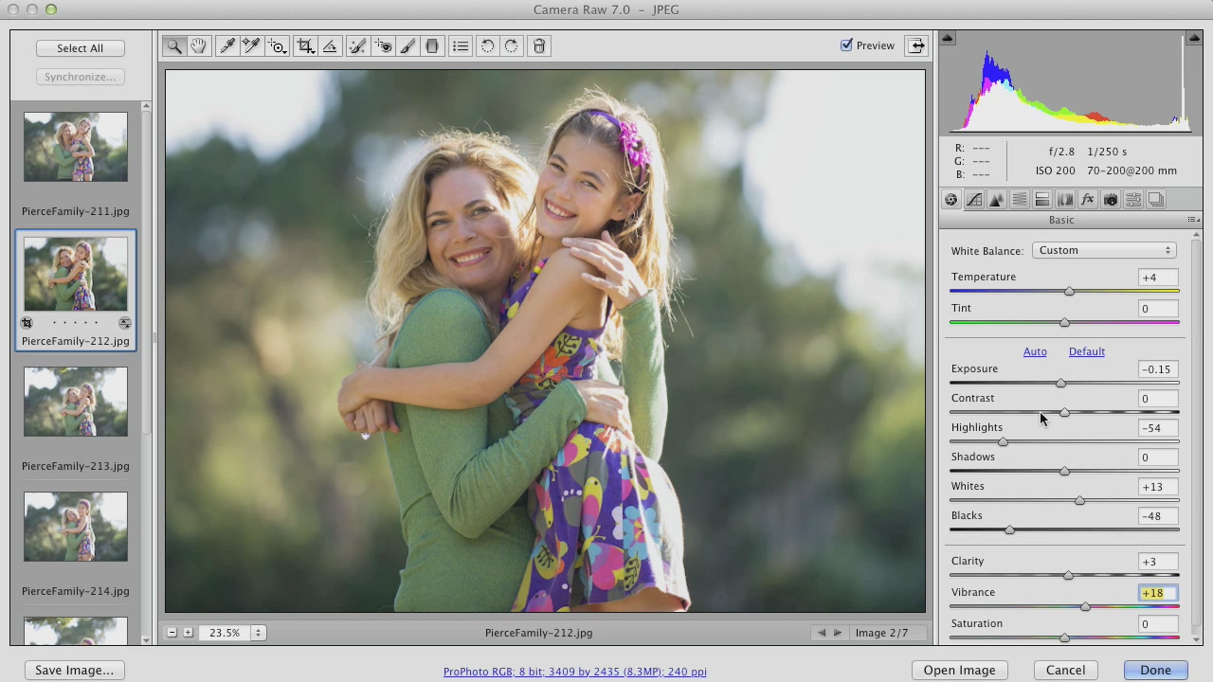Click the Saturation value field
The width and height of the screenshot is (1213, 682).
pos(1158,624)
